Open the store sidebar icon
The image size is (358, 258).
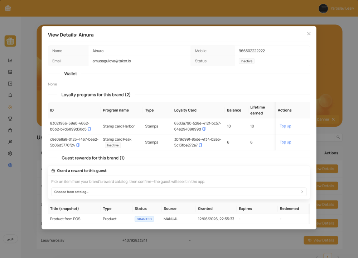coord(10,72)
